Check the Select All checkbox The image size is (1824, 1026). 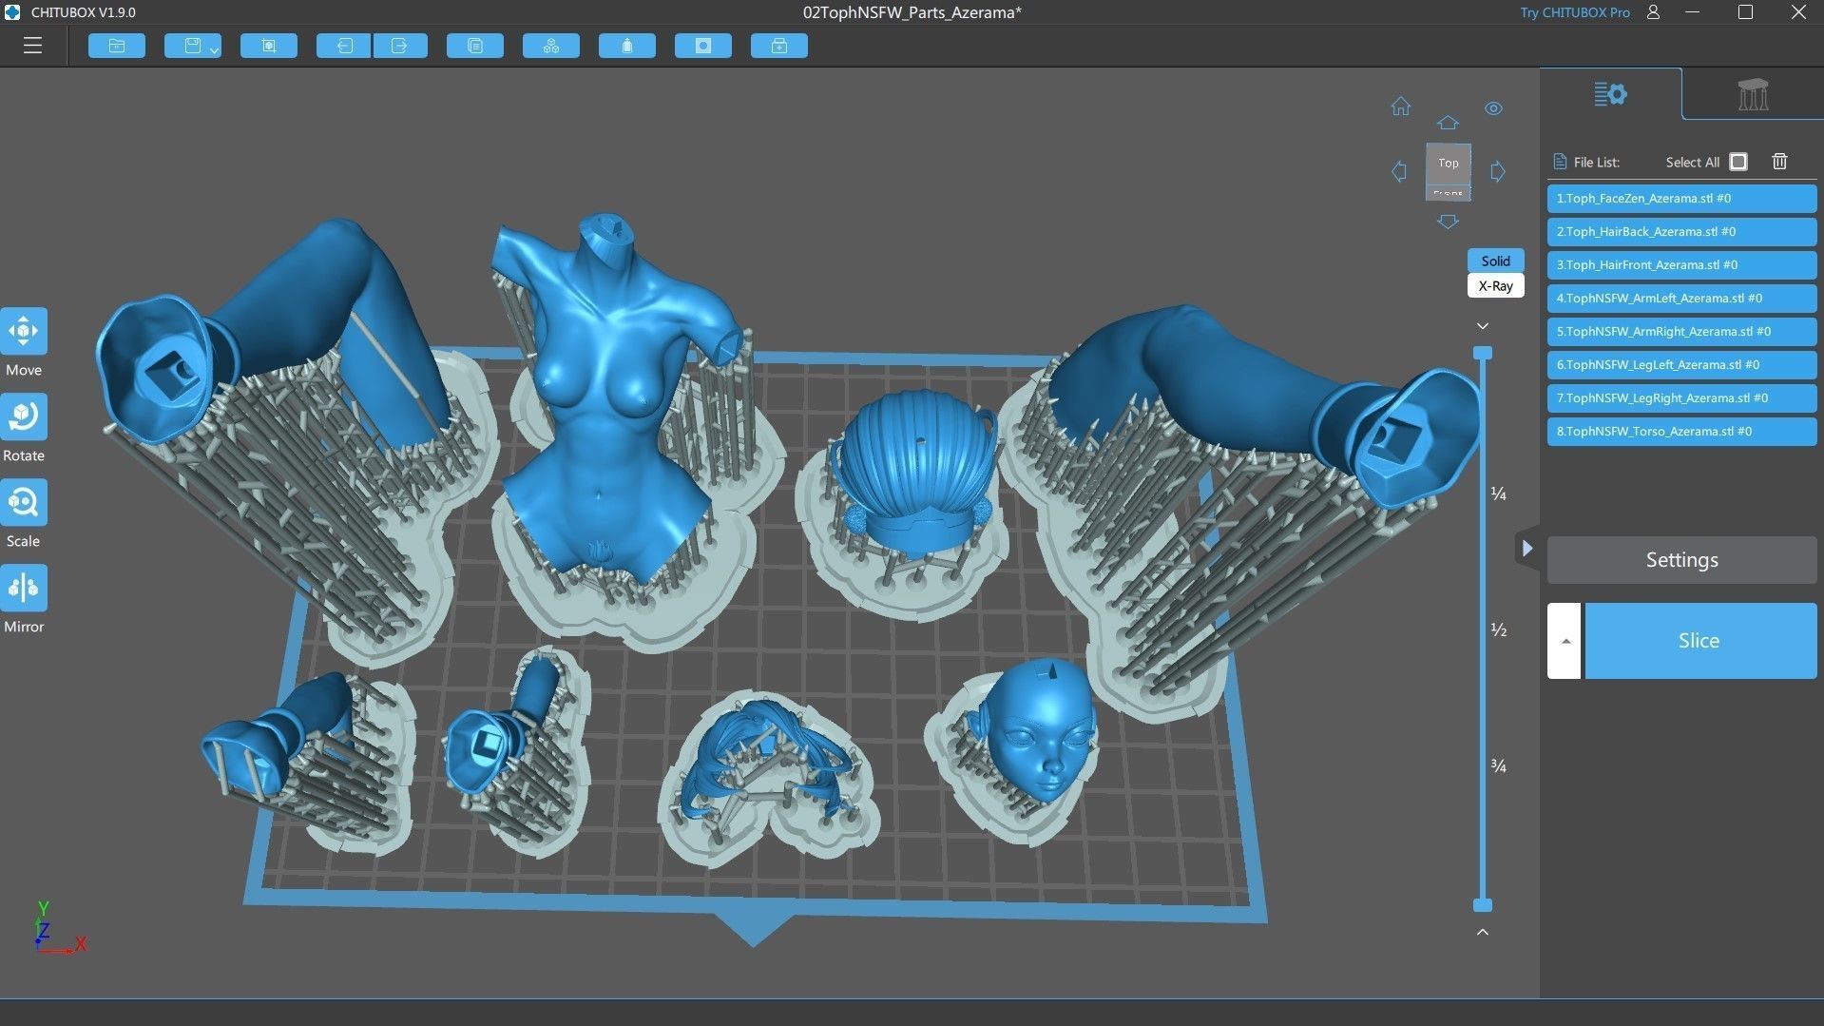coord(1738,162)
